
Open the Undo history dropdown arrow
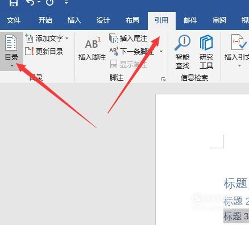39,2
